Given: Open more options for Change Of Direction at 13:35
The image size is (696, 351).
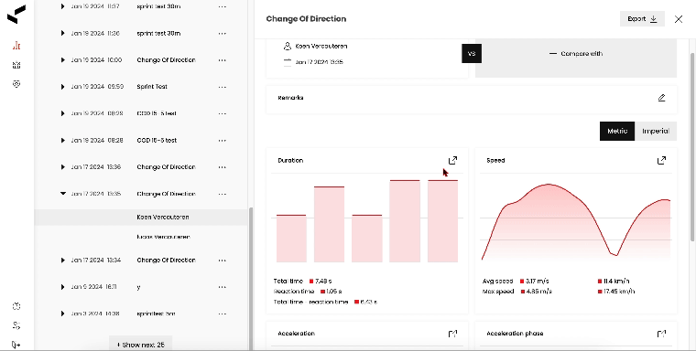Looking at the screenshot, I should point(222,194).
